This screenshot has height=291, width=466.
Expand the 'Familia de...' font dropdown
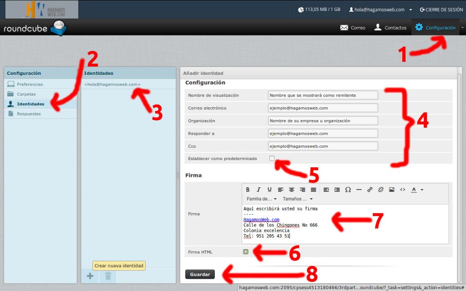[262, 199]
